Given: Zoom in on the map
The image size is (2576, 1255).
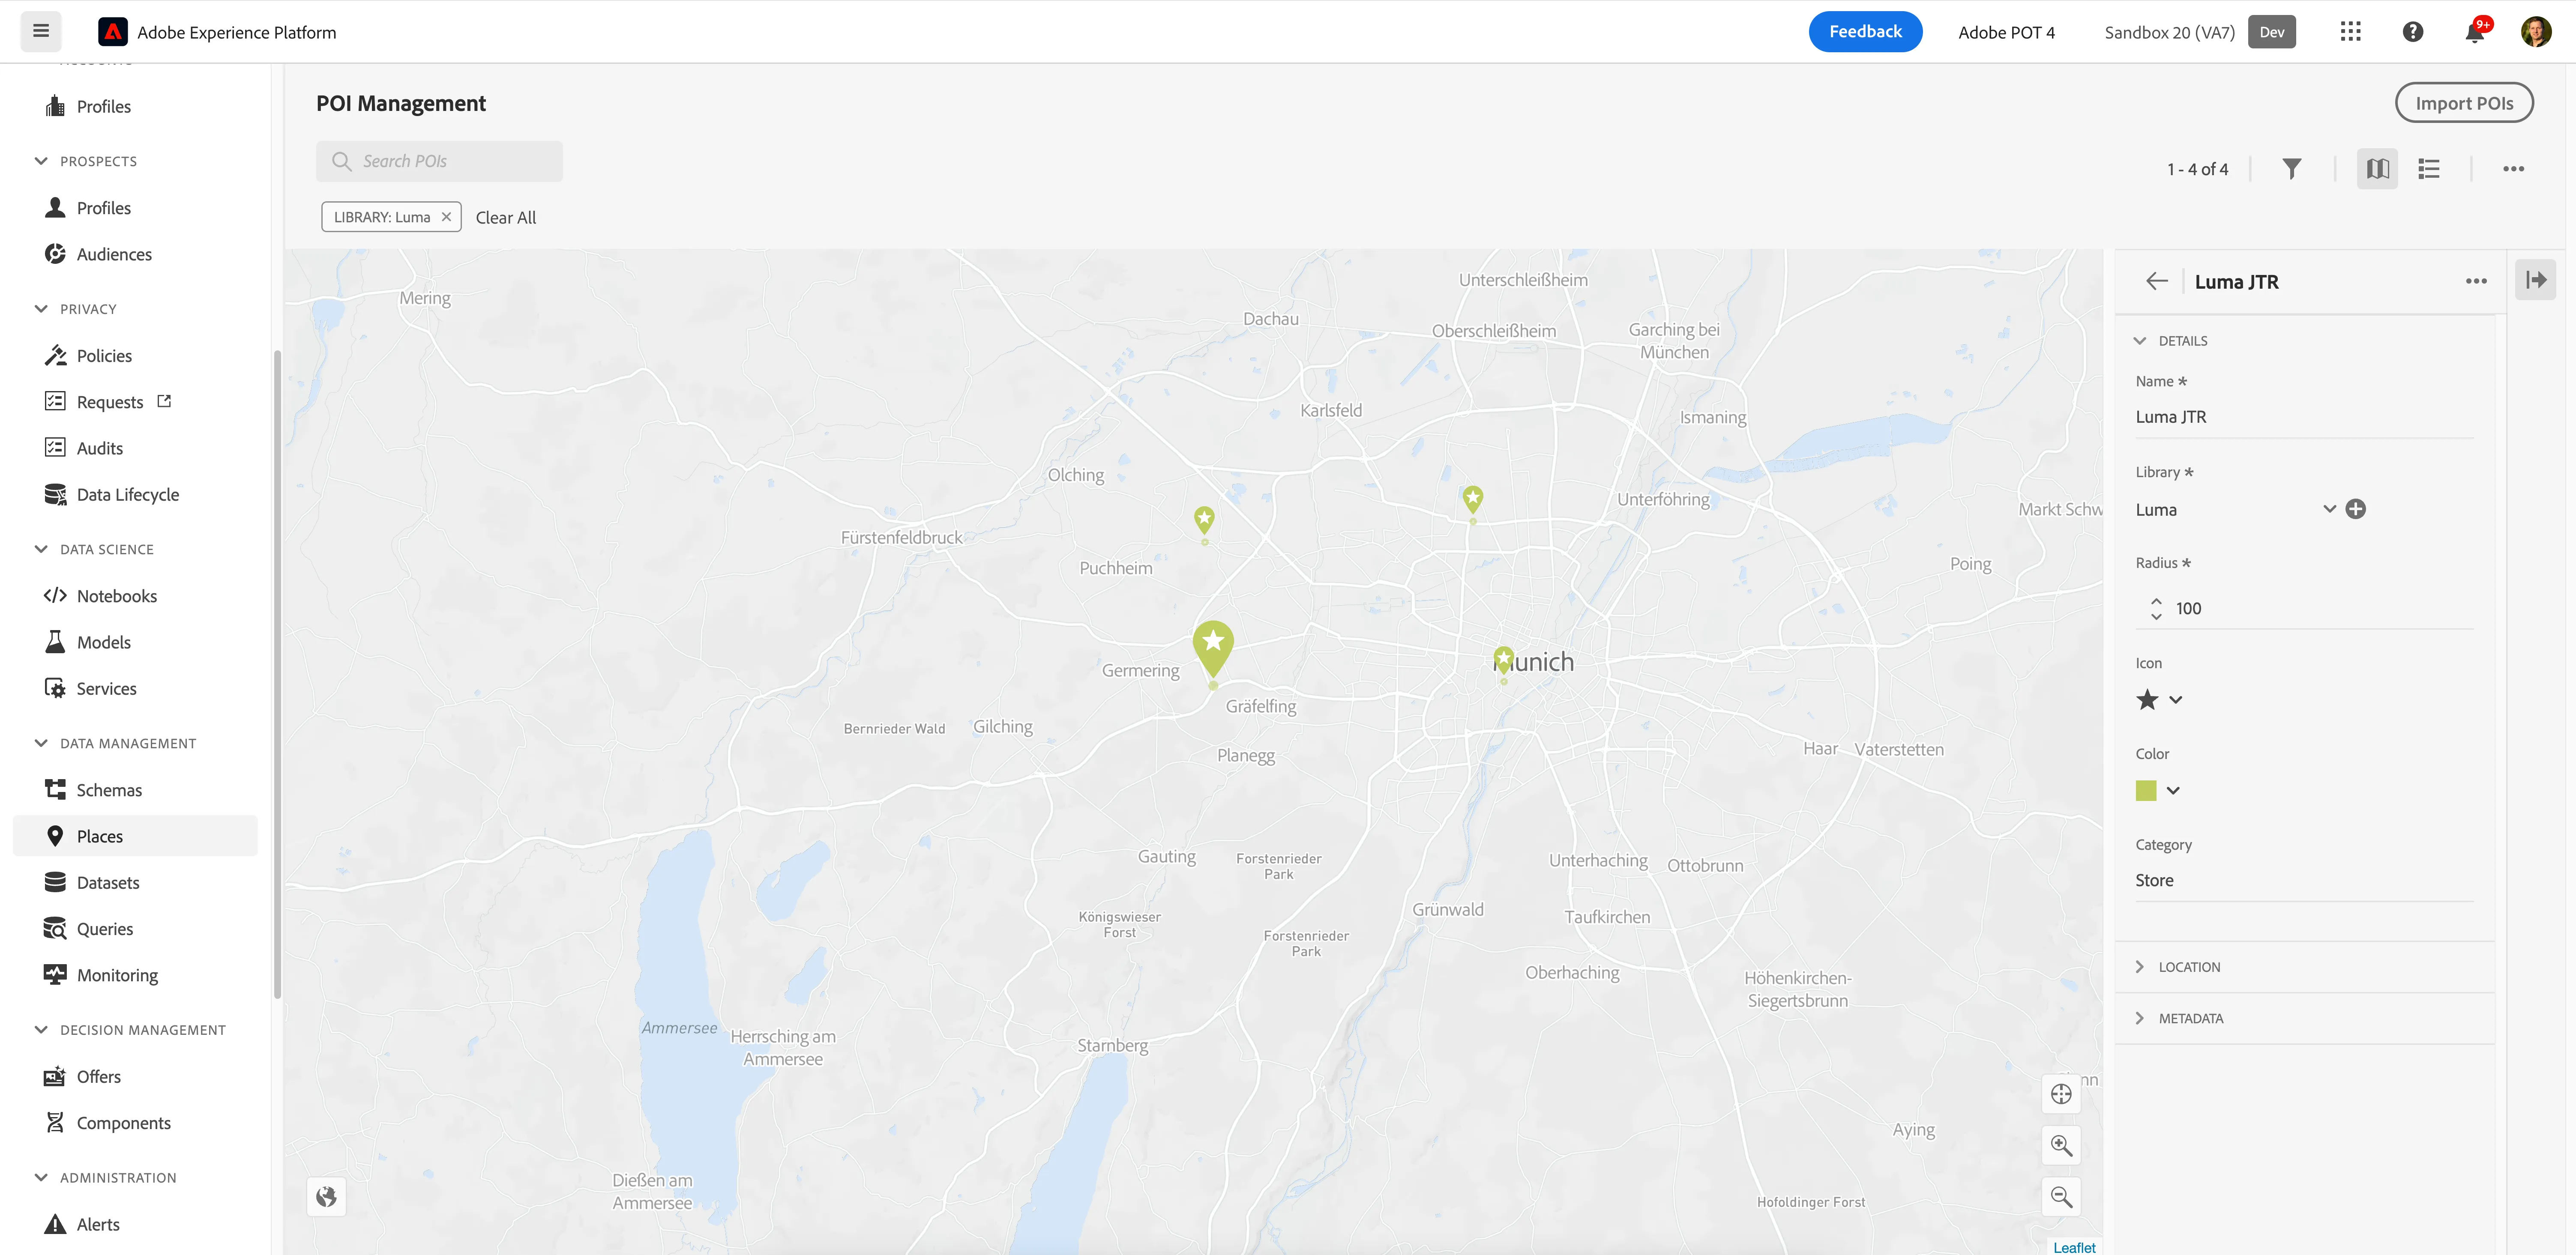Looking at the screenshot, I should click(x=2061, y=1145).
